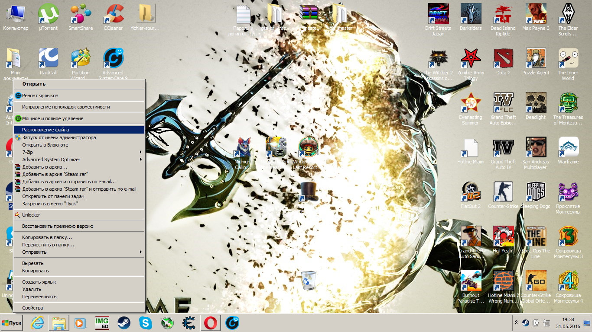Expand the 7-Zip submenu
592x332 pixels.
pyautogui.click(x=78, y=152)
